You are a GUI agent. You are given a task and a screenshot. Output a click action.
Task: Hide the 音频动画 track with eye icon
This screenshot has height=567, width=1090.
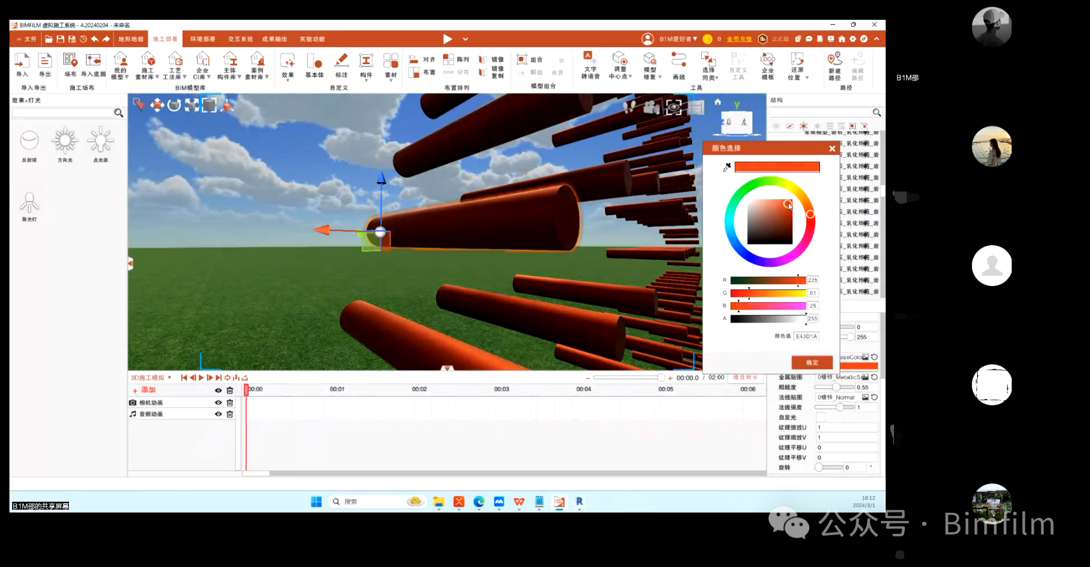pyautogui.click(x=218, y=414)
